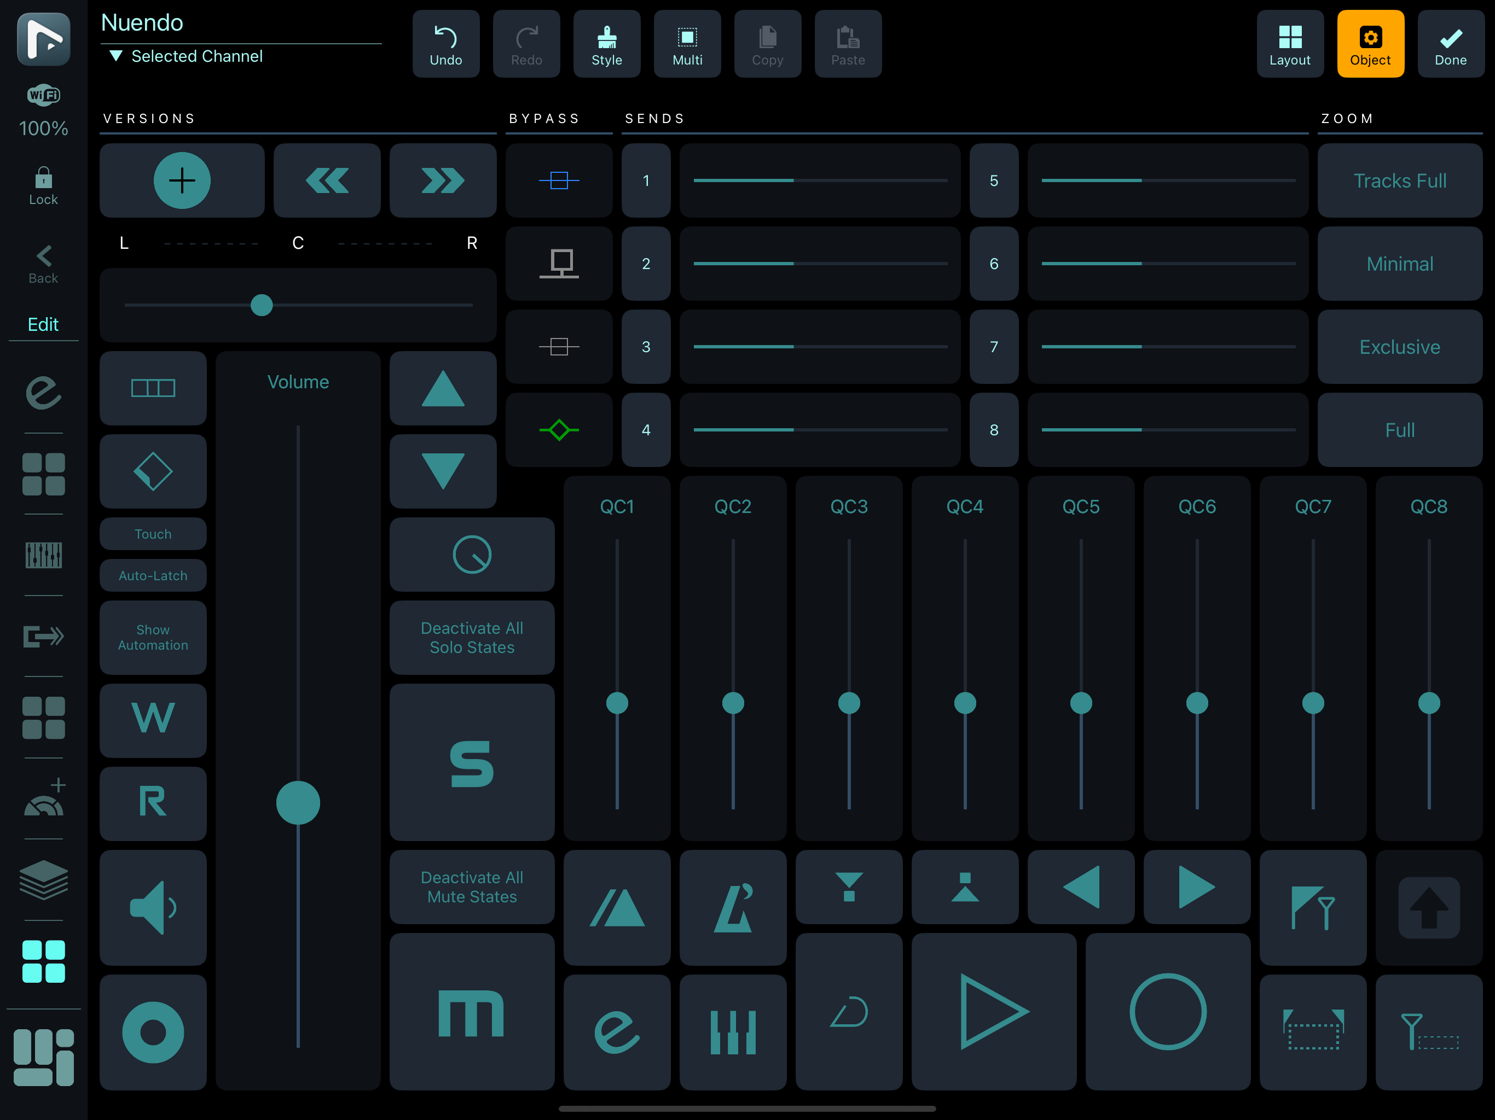
Task: Click the pan slider knob
Action: click(x=262, y=305)
